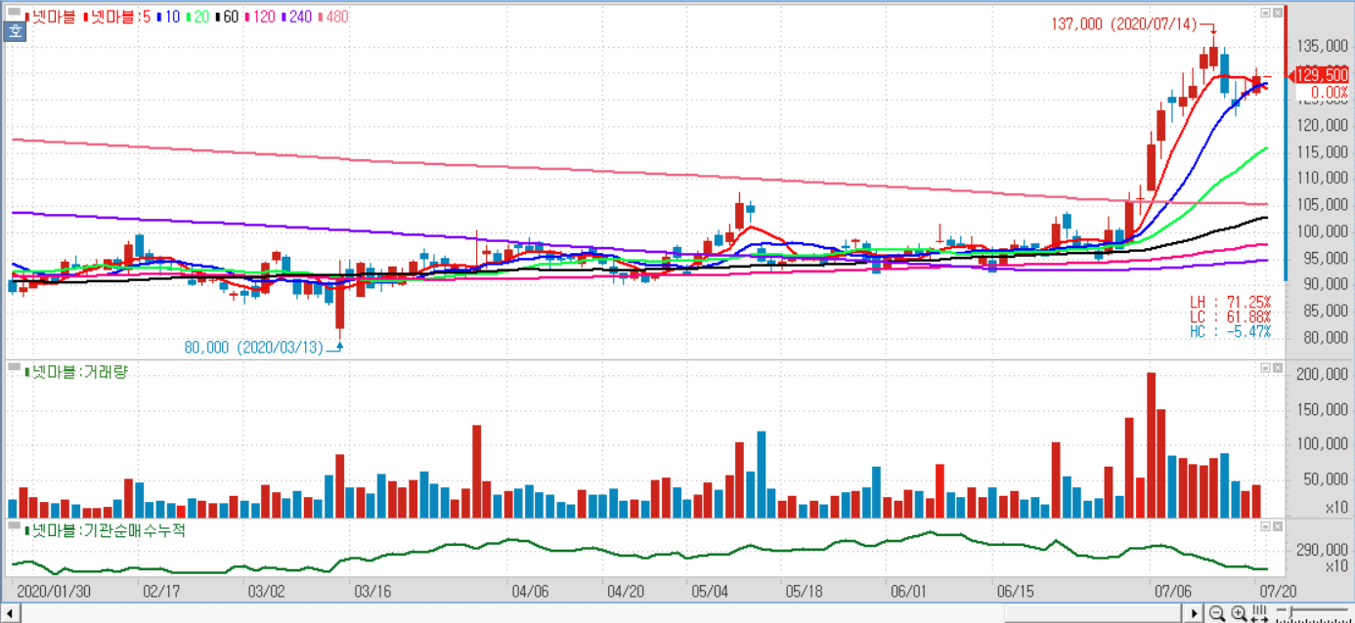Click the 넷마블:기관순매수누적 indicator label

coord(105,530)
